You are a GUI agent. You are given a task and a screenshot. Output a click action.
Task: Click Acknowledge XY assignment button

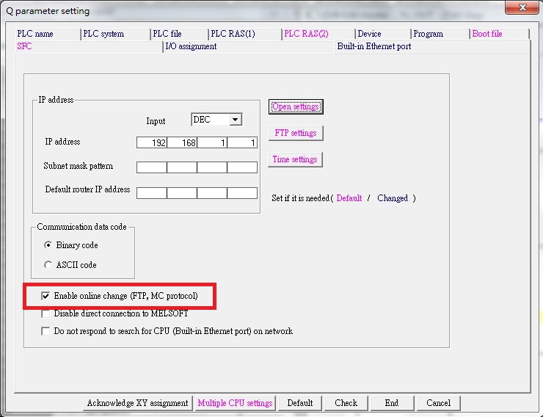coord(138,403)
